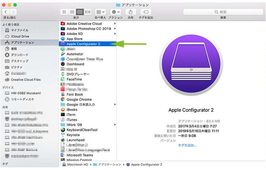This screenshot has width=266, height=170.
Task: Open the home folder house icon
Action: coord(7,73)
